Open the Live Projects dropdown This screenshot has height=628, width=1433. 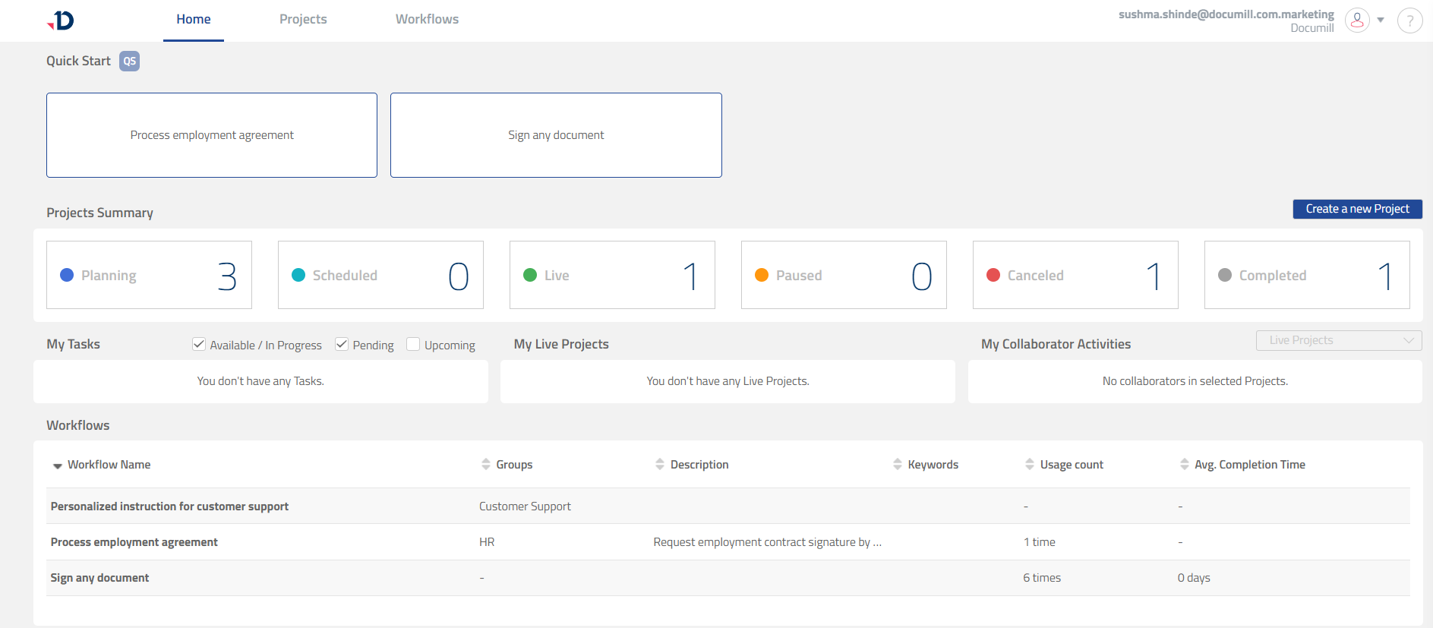click(x=1338, y=340)
